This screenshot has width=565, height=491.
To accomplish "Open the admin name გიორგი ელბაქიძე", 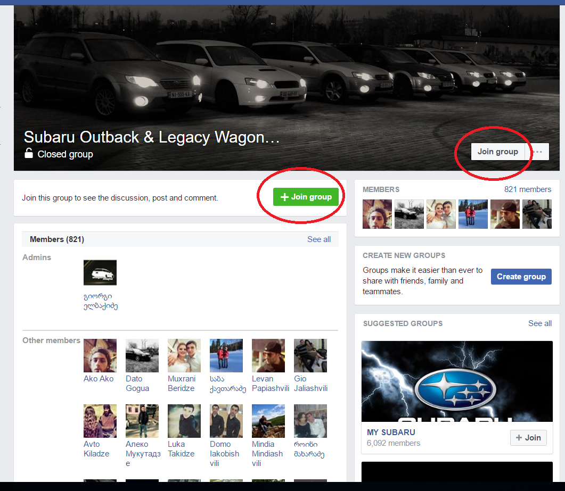I will (101, 301).
